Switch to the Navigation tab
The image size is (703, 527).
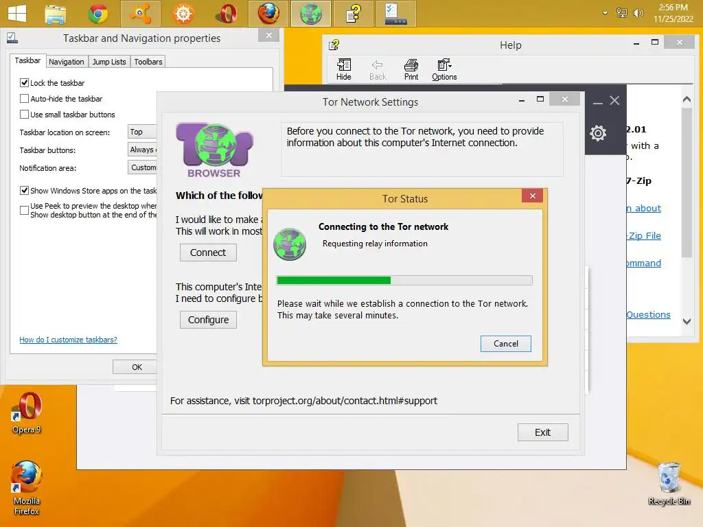(x=67, y=62)
